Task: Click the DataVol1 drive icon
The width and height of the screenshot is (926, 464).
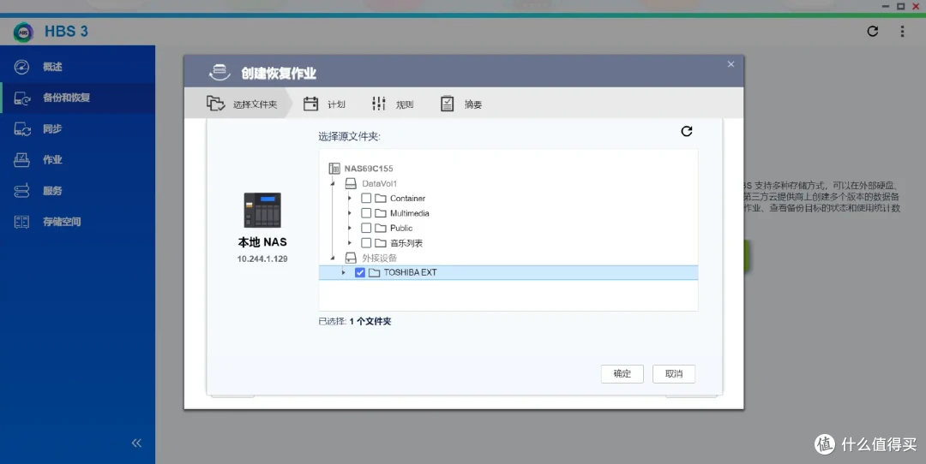Action: [350, 183]
